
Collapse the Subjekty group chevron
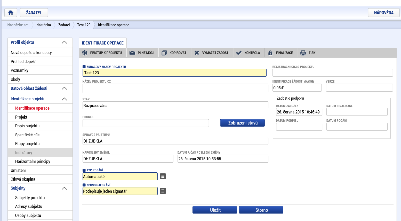65,188
